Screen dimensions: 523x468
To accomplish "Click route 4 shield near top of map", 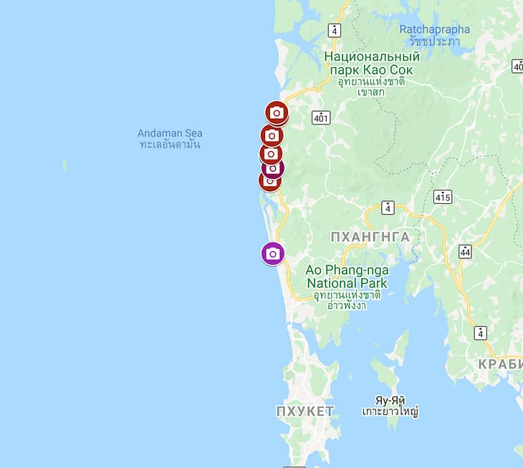I will 334,30.
